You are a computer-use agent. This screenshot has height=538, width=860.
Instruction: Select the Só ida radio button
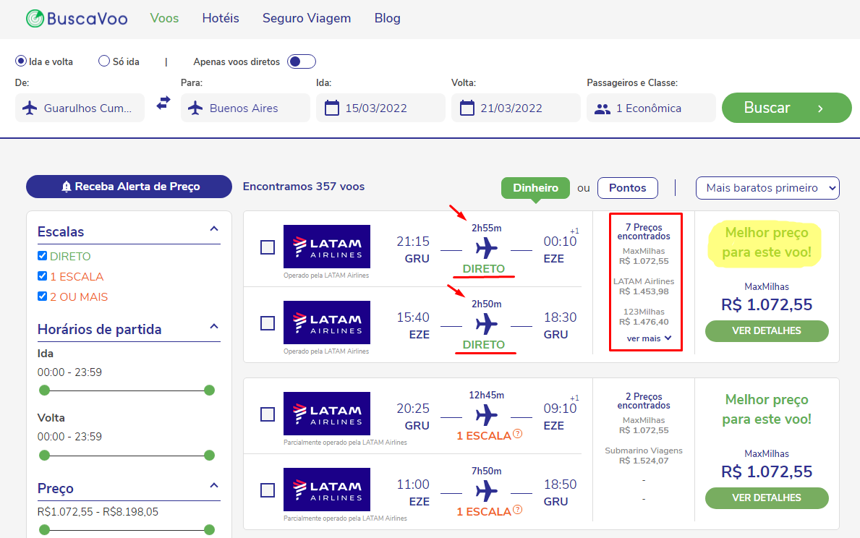click(x=103, y=61)
